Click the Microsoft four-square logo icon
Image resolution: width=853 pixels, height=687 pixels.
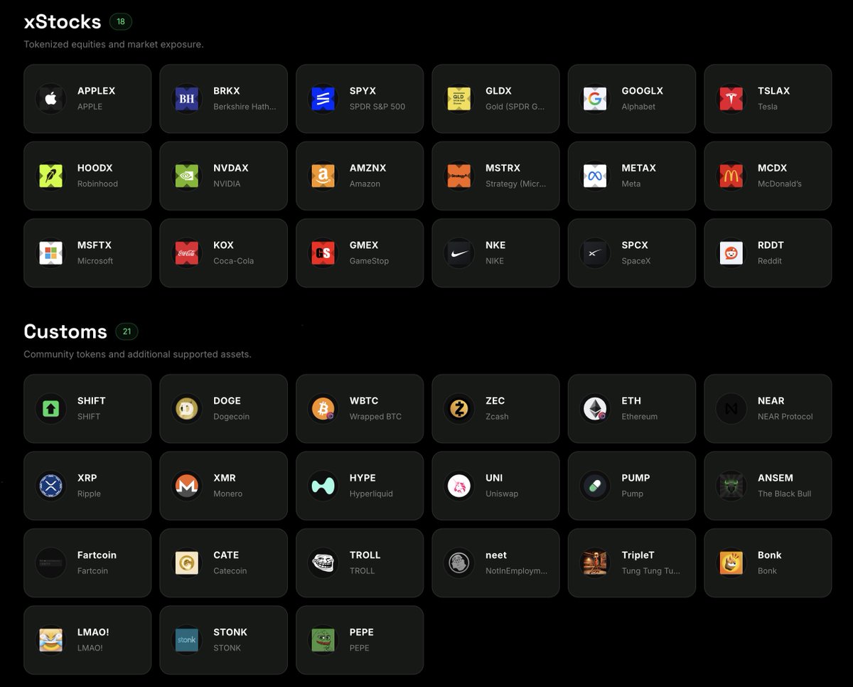[x=50, y=253]
